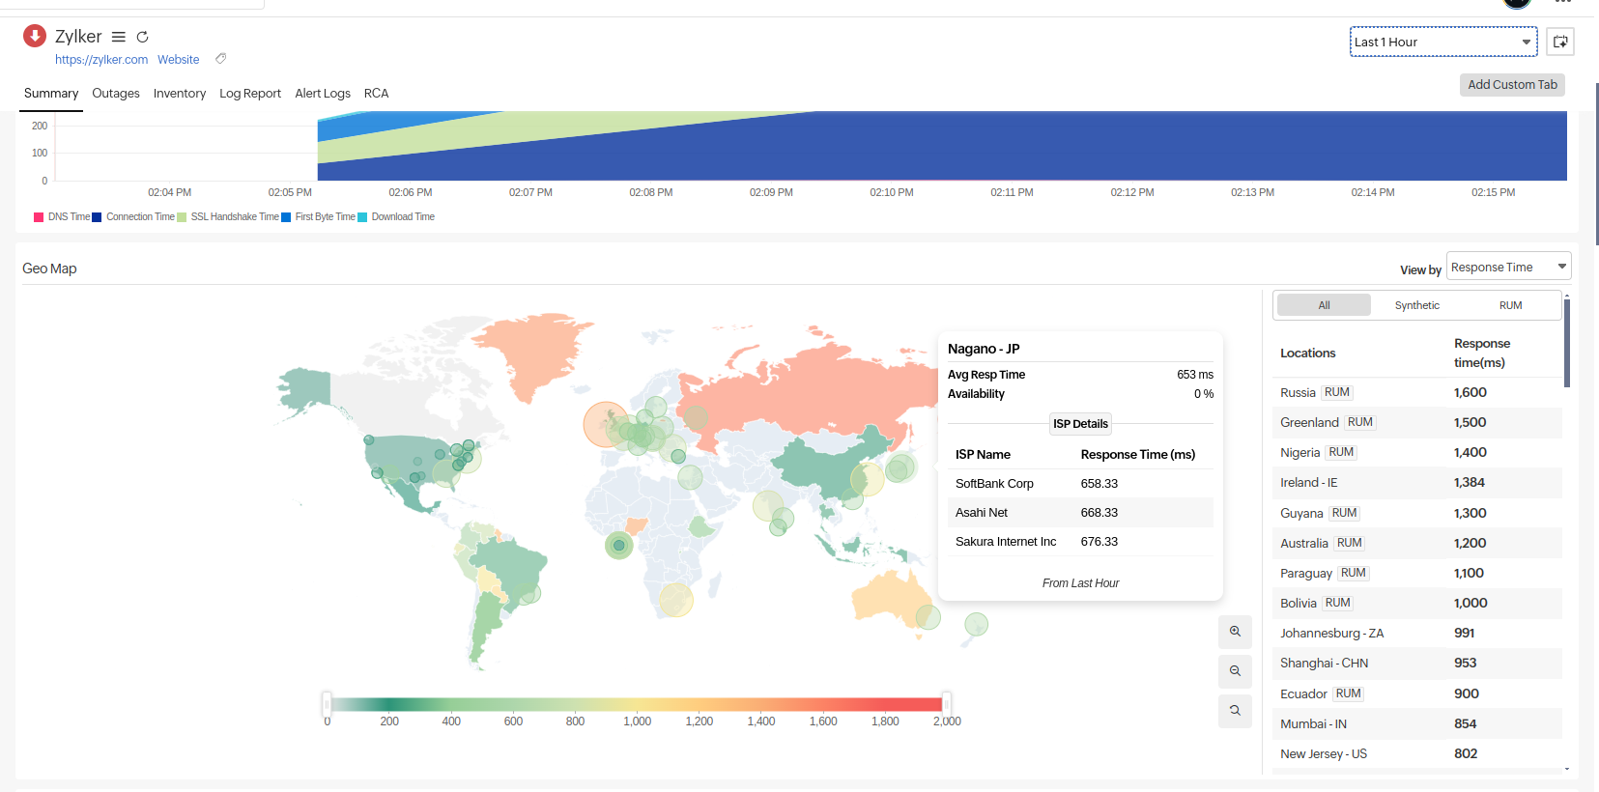Click the tag icon beside Website
The width and height of the screenshot is (1599, 792).
220,59
